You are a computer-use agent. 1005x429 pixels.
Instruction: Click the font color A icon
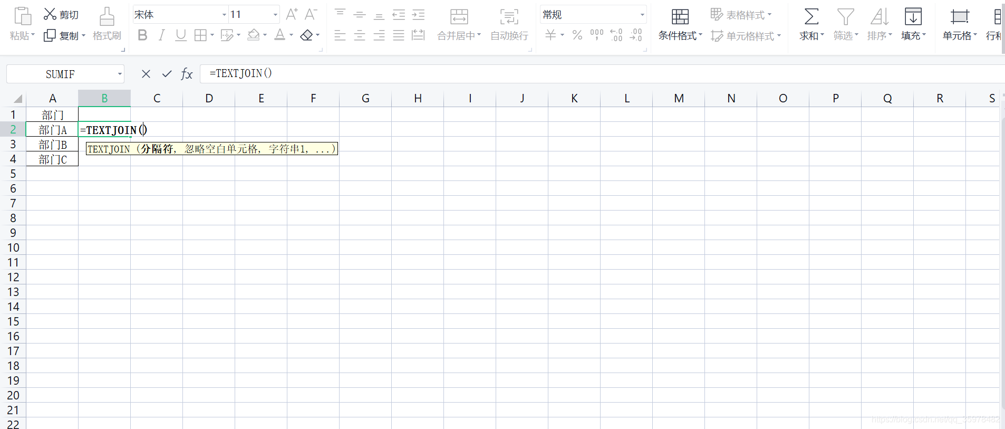tap(280, 35)
